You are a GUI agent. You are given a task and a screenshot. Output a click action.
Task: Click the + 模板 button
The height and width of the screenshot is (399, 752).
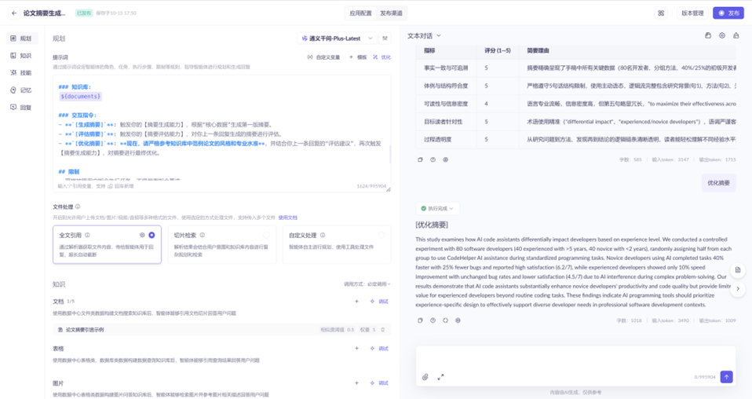(x=358, y=57)
